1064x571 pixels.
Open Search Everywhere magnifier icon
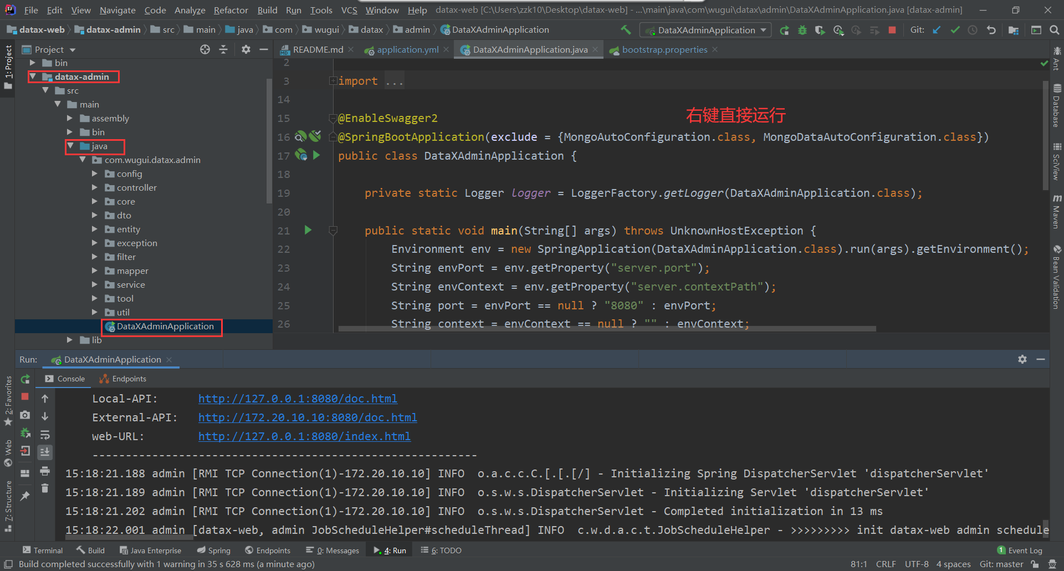(1054, 30)
